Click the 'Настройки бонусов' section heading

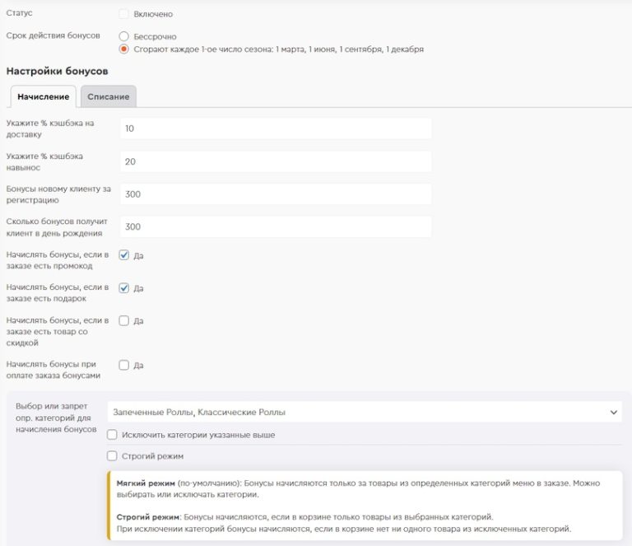pyautogui.click(x=57, y=72)
